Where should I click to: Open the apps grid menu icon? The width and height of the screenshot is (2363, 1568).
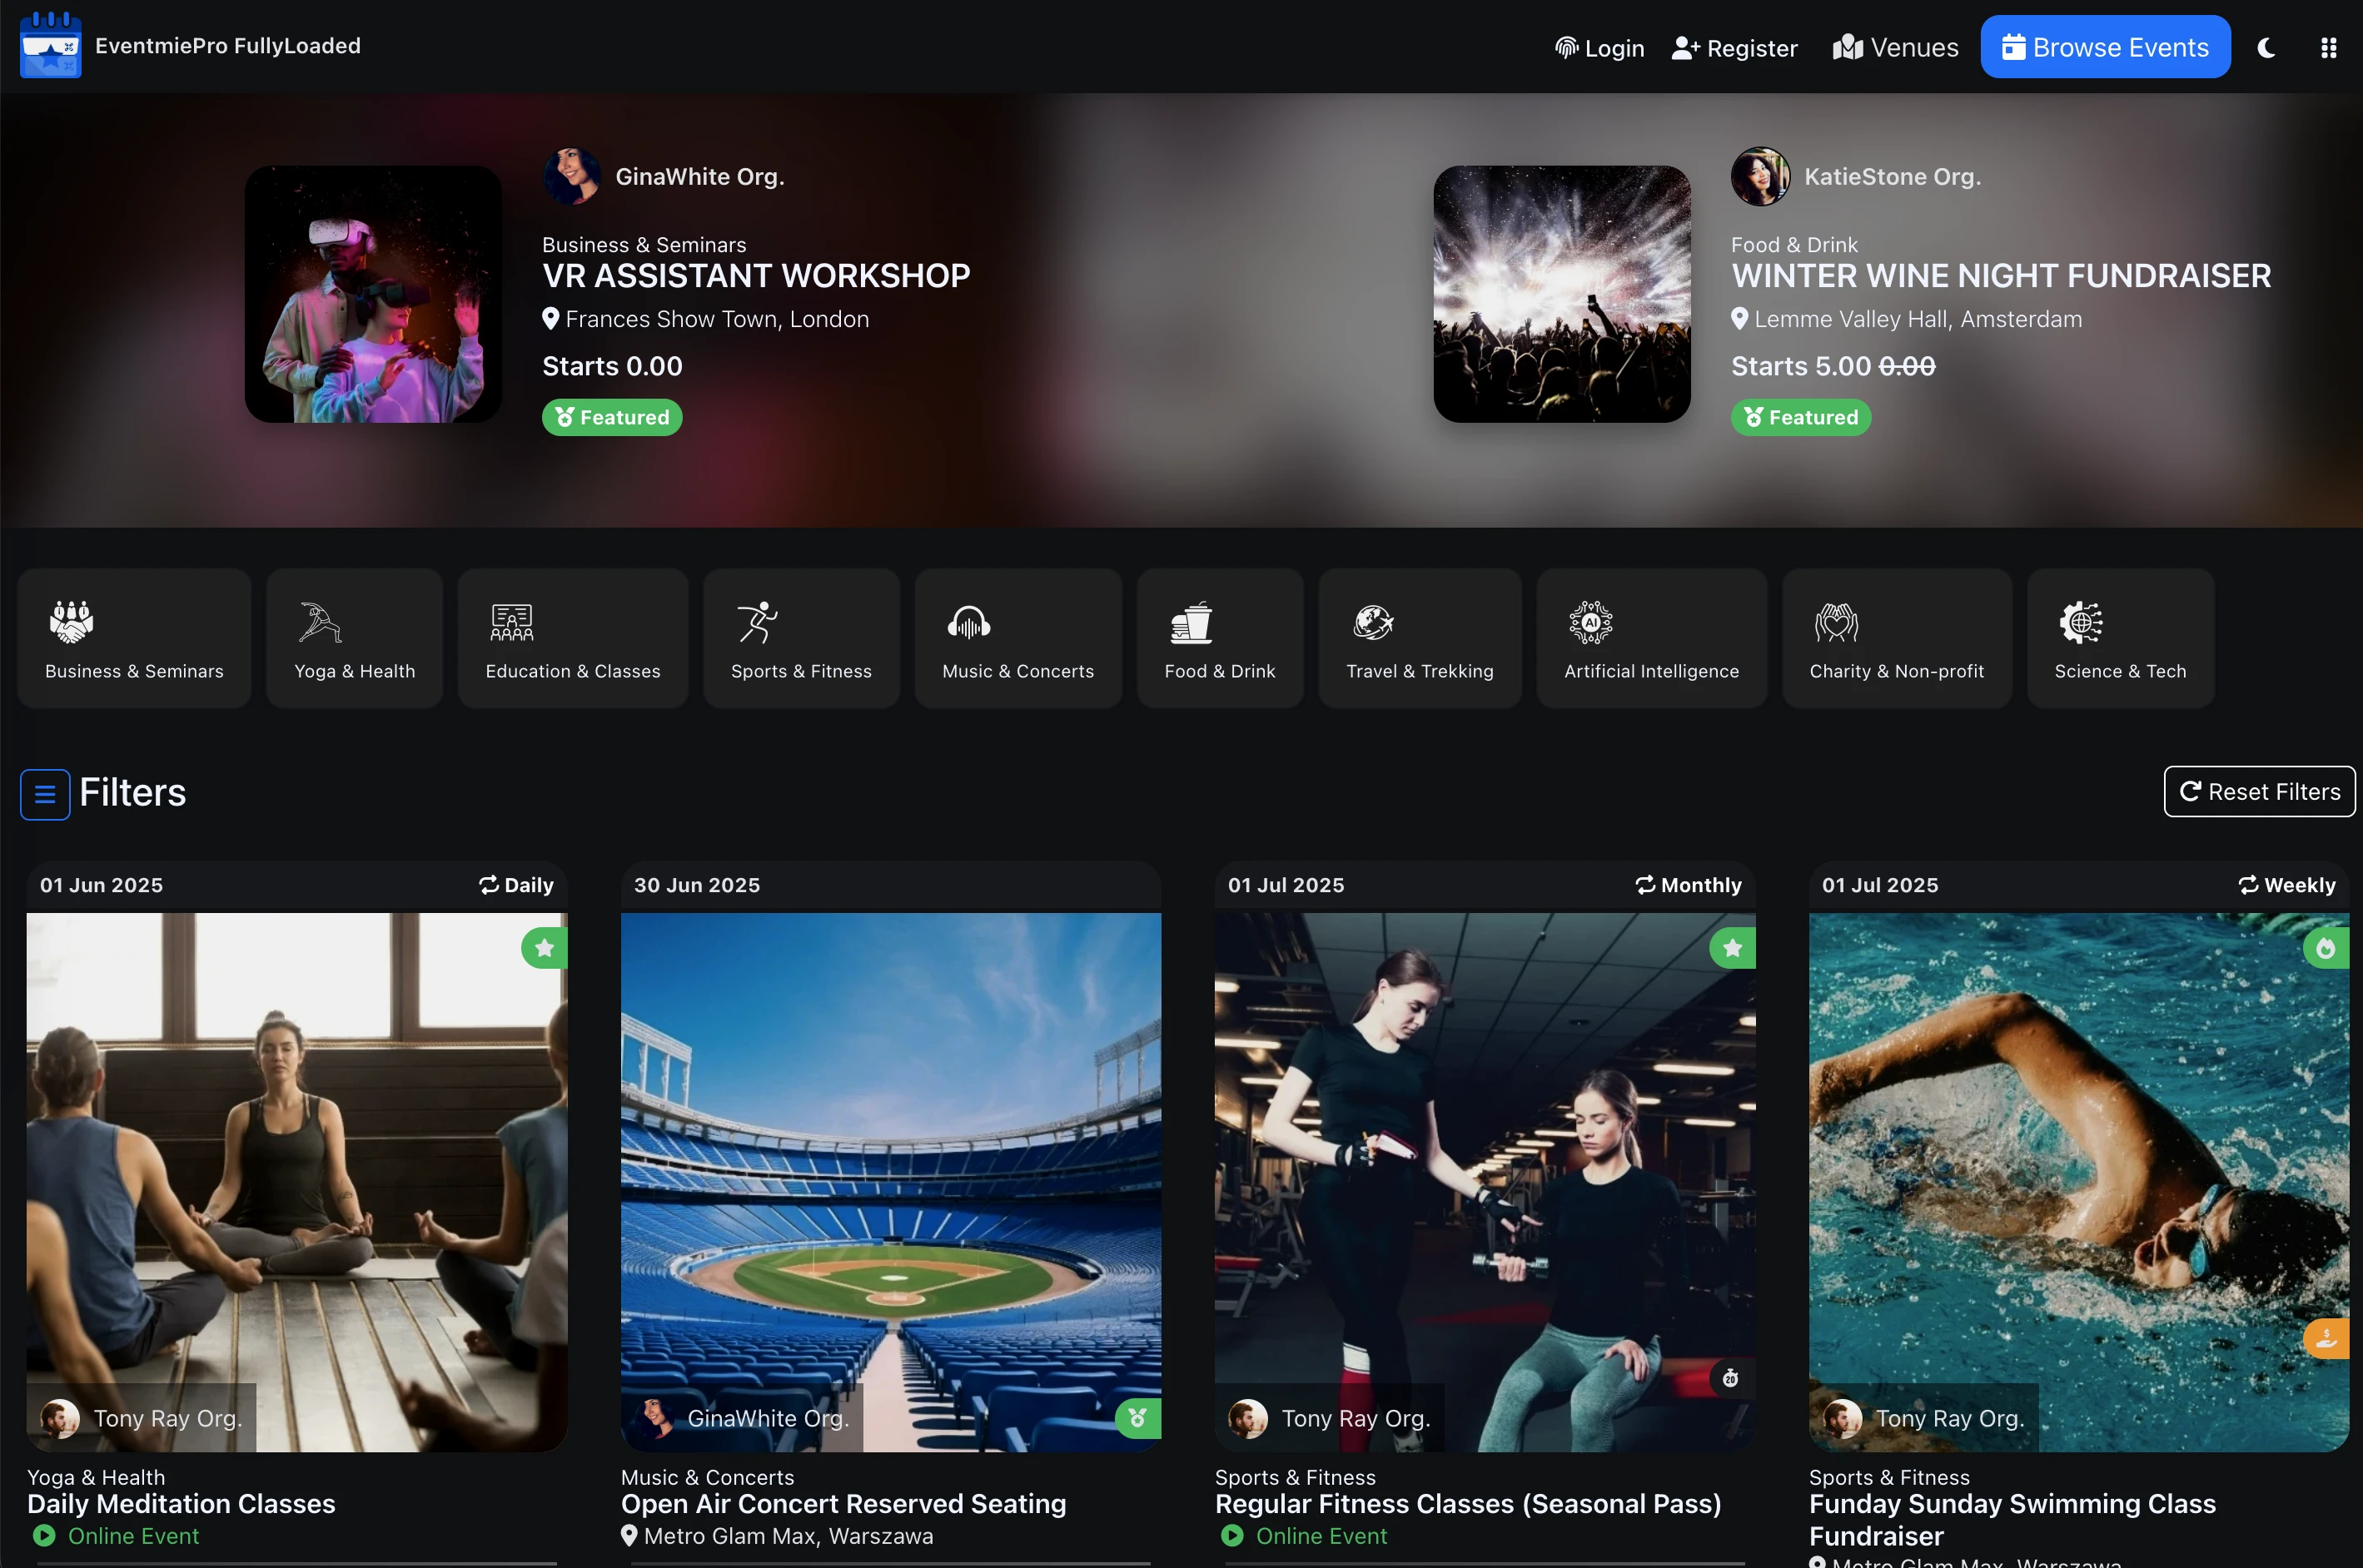click(x=2328, y=48)
